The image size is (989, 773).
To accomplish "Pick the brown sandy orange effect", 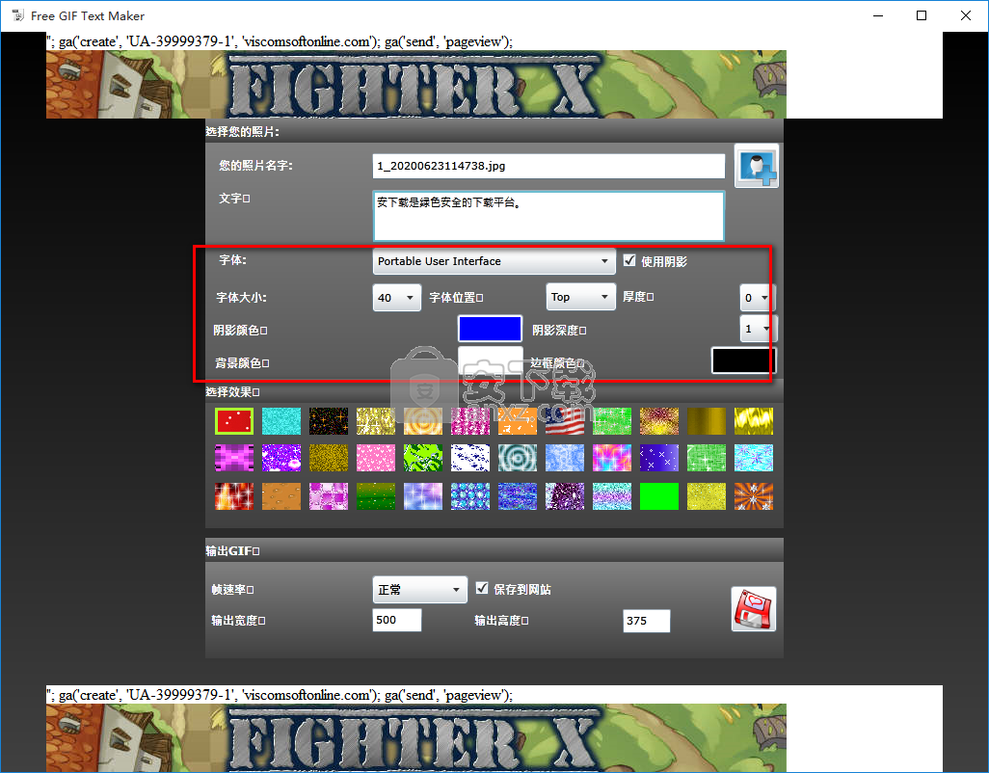I will click(281, 496).
